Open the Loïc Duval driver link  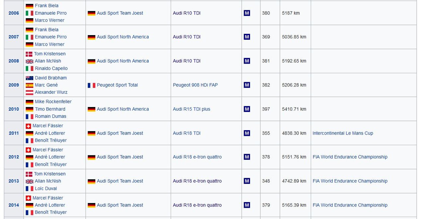coord(46,189)
